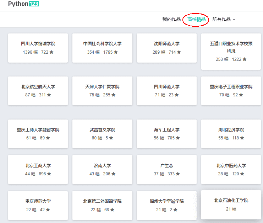Click the star icon beside 705
Screen dimensions: 263x223
click(178, 138)
